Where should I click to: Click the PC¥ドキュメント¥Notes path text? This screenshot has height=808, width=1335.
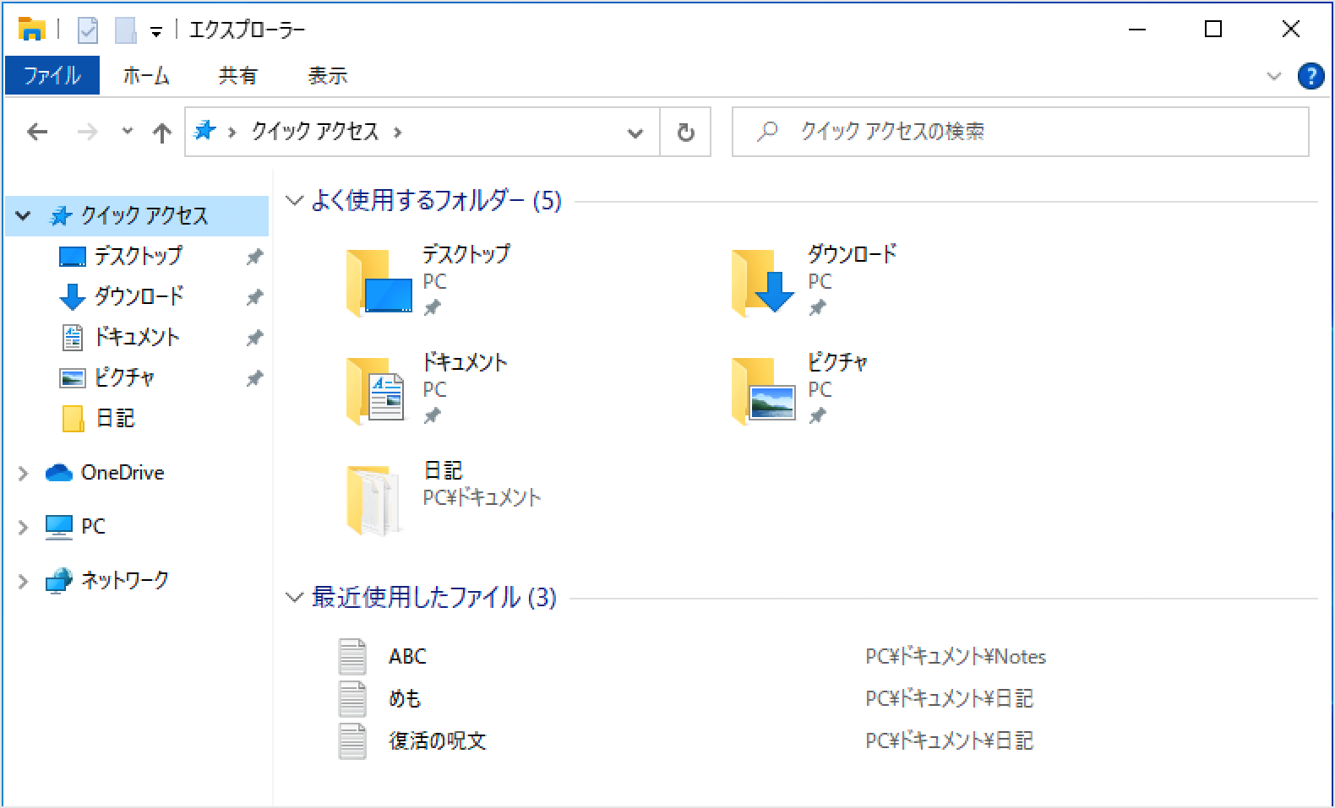pyautogui.click(x=956, y=656)
